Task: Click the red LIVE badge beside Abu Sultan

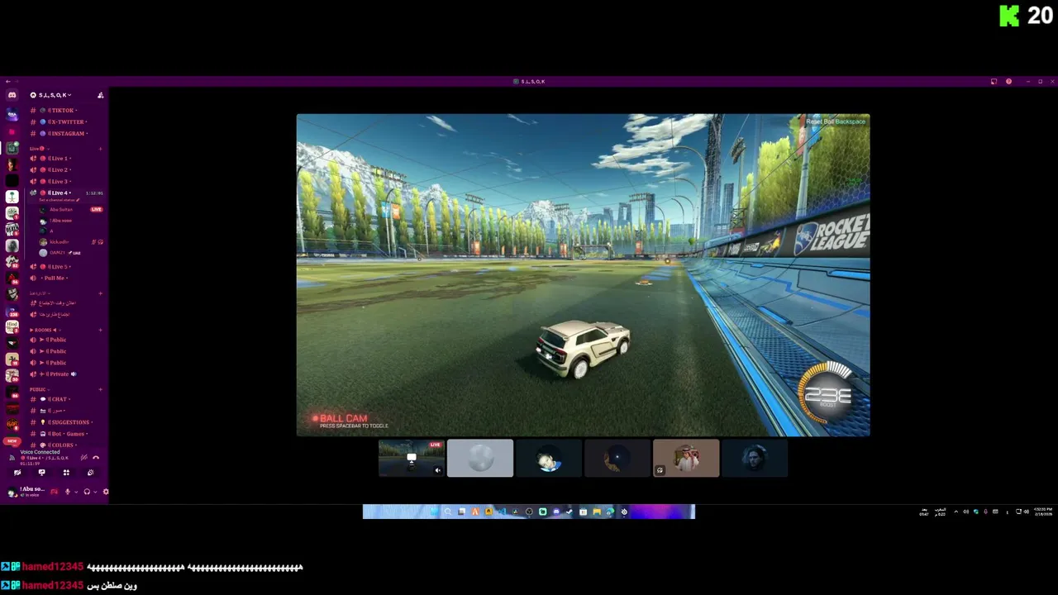Action: tap(97, 209)
